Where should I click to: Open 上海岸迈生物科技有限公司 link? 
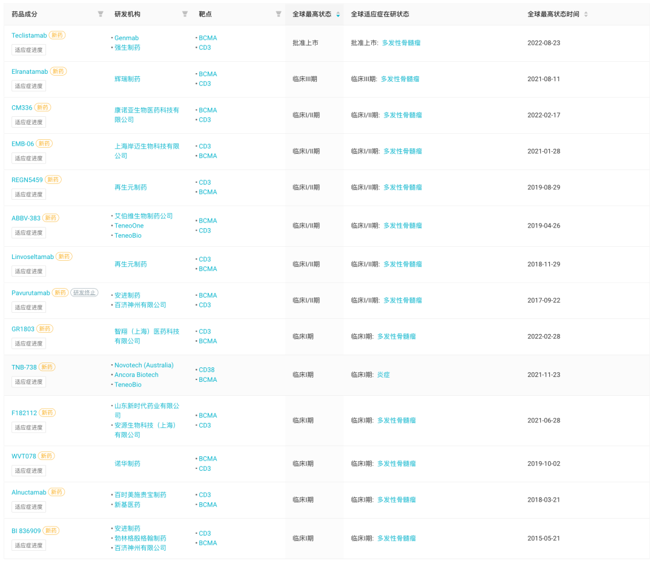tap(147, 151)
